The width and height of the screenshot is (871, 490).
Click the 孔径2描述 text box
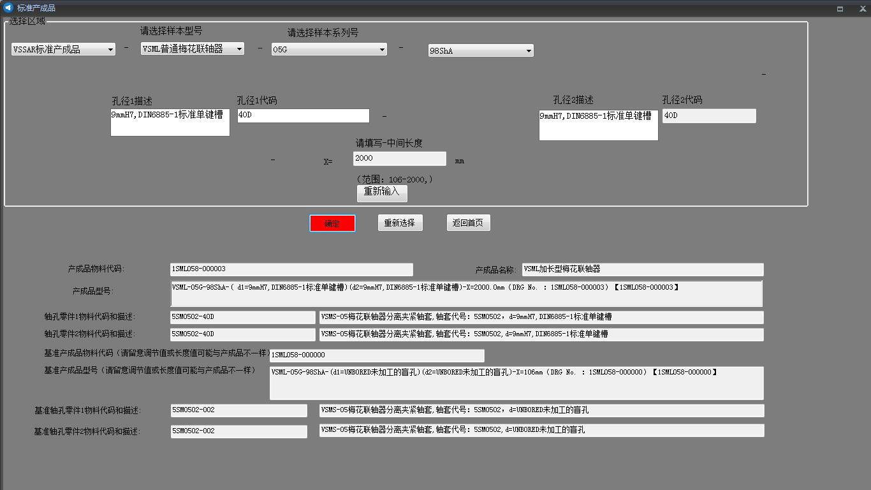[x=598, y=125]
